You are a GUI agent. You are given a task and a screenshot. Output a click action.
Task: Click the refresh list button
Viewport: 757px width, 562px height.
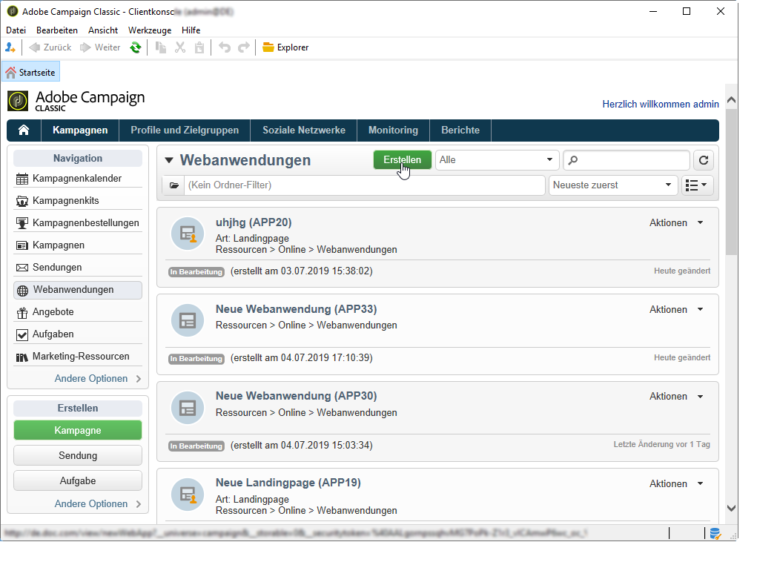click(704, 160)
